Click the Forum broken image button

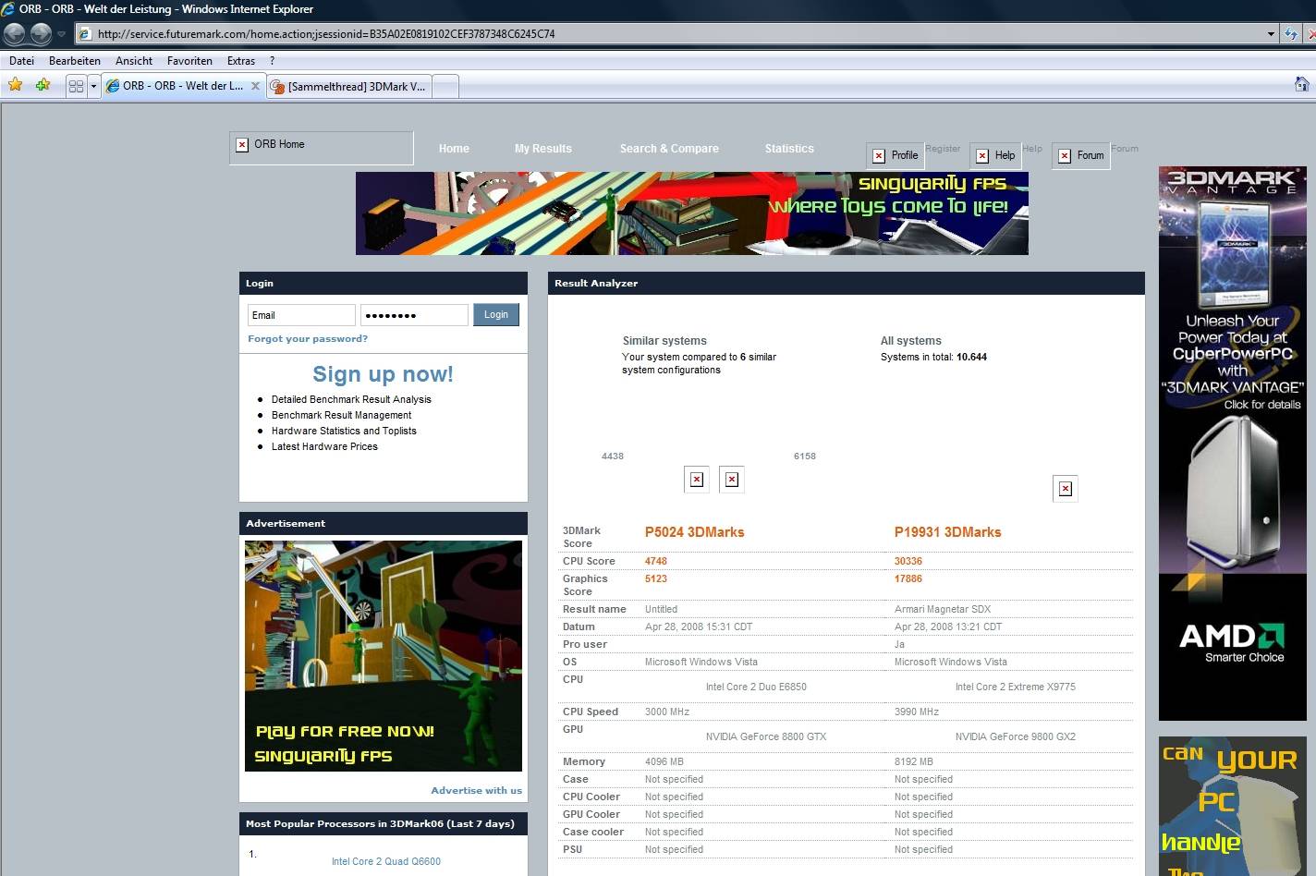pos(1080,155)
